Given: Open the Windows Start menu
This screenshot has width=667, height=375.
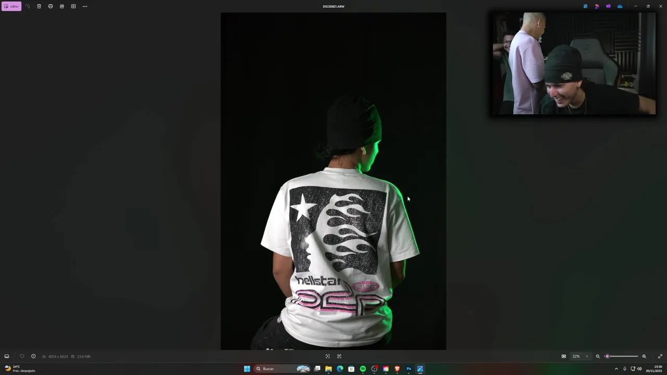Looking at the screenshot, I should click(247, 369).
